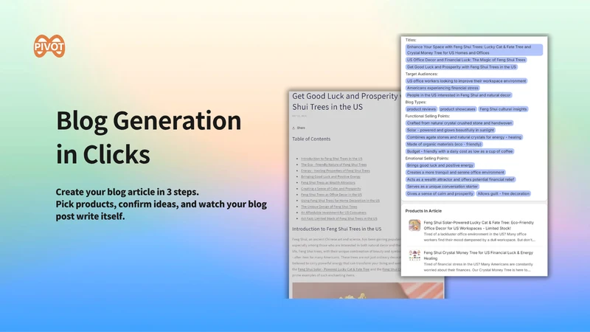This screenshot has height=332, width=590.
Task: Select 'Acts as a wealth attractor' tag
Action: 460,179
